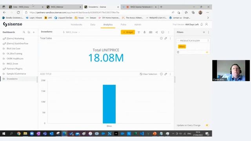
Task: Go back in browser
Action: click(x=4, y=12)
